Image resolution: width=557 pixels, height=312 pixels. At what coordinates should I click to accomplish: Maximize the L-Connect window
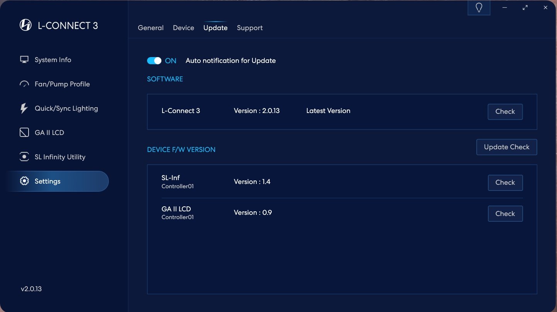pyautogui.click(x=525, y=8)
